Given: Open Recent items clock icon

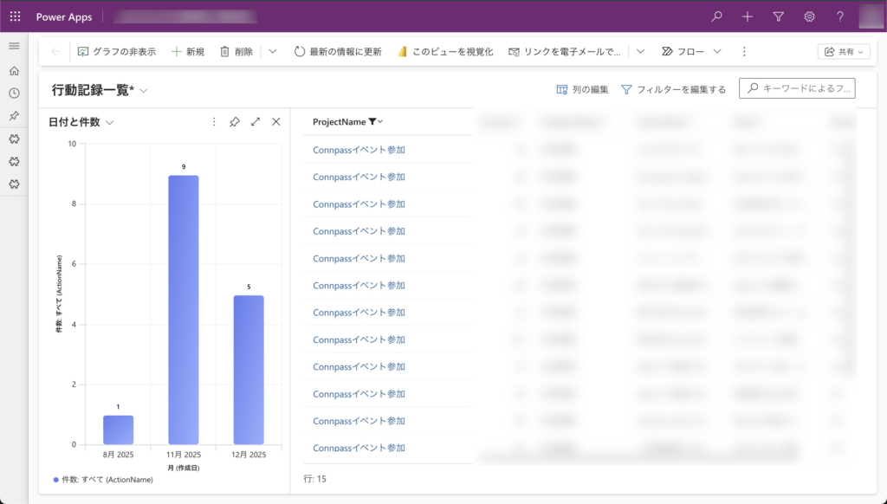Looking at the screenshot, I should click(x=14, y=94).
